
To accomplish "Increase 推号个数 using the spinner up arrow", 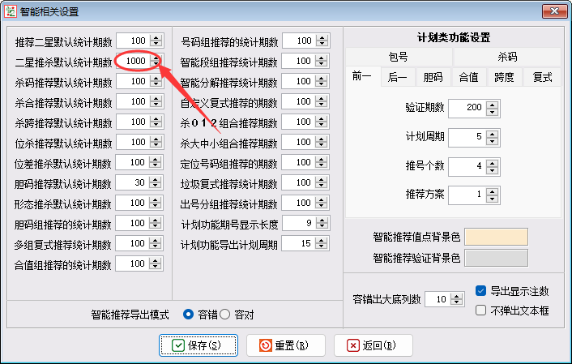I will click(493, 163).
